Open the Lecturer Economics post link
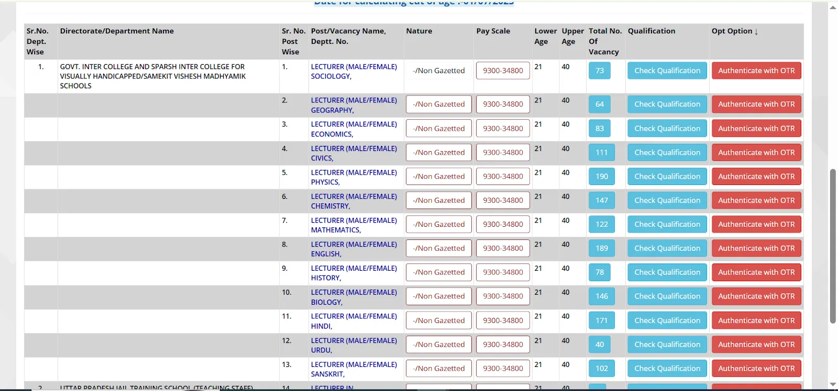 click(354, 129)
